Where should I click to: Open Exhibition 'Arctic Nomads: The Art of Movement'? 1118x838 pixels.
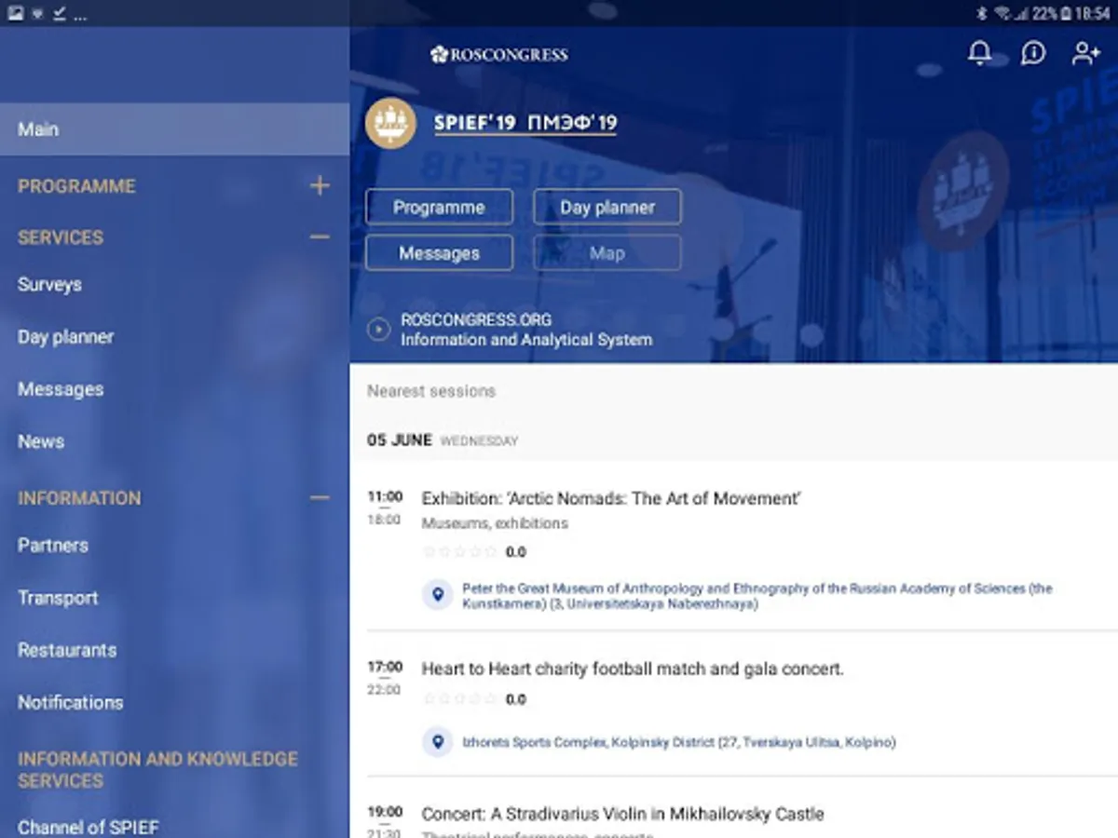611,499
